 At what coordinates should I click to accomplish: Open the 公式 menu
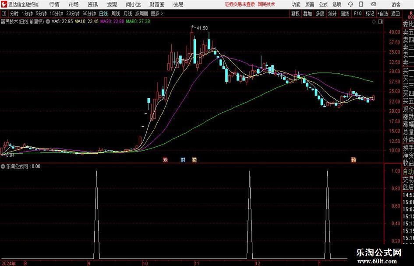coord(323,4)
